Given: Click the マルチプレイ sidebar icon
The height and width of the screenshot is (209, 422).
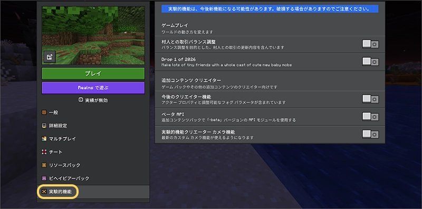Looking at the screenshot, I should (44, 139).
